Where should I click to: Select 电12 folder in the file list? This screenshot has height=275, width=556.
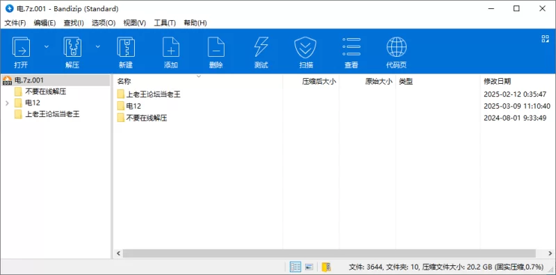click(133, 106)
